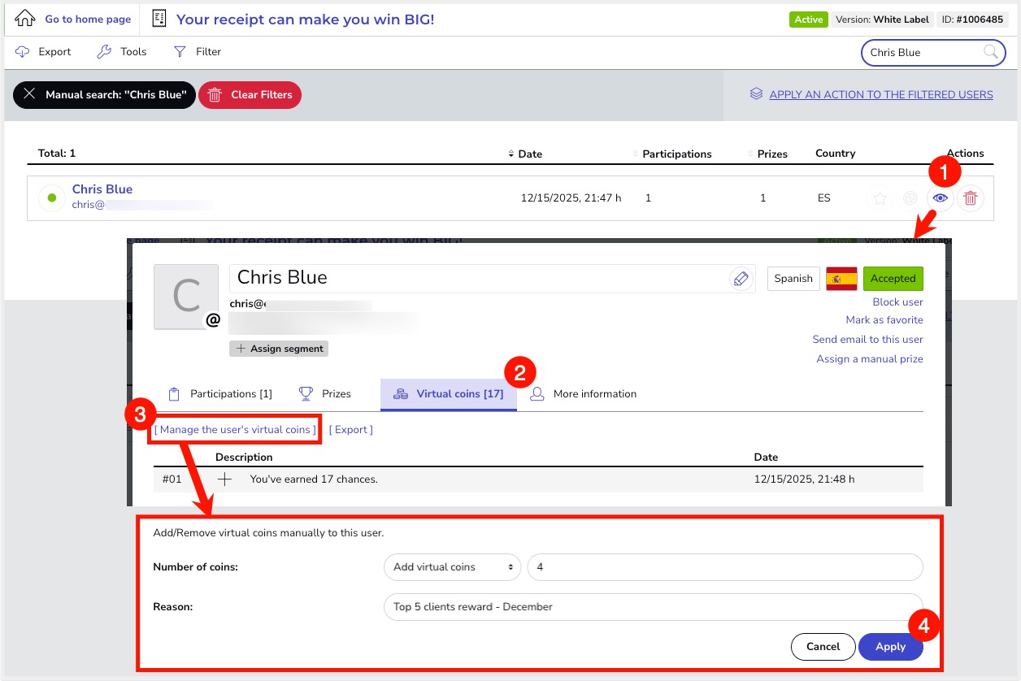
Task: Click the red trash icon for Chris Blue
Action: click(970, 198)
